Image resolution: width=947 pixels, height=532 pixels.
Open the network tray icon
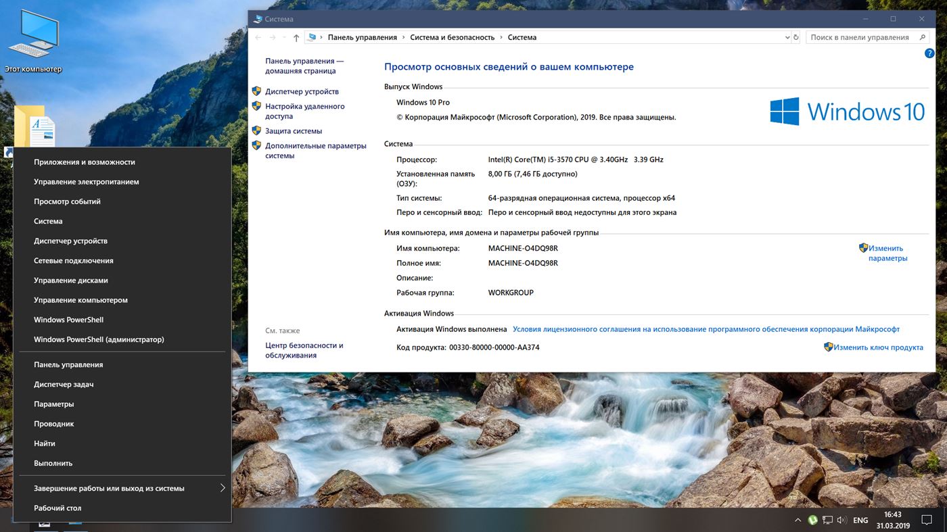click(827, 521)
